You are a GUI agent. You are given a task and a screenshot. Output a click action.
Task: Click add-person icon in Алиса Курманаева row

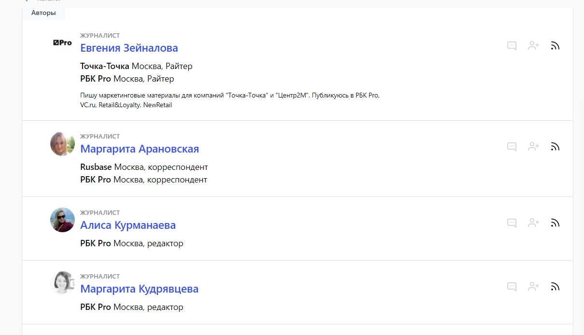tap(533, 223)
